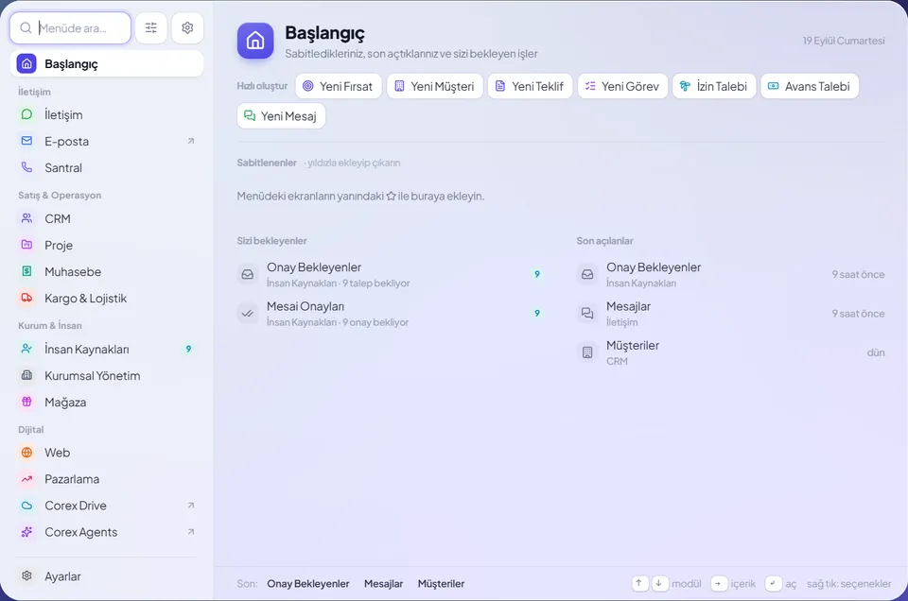
Task: Click the external arrow icon beside Corex Drive
Action: pos(190,506)
